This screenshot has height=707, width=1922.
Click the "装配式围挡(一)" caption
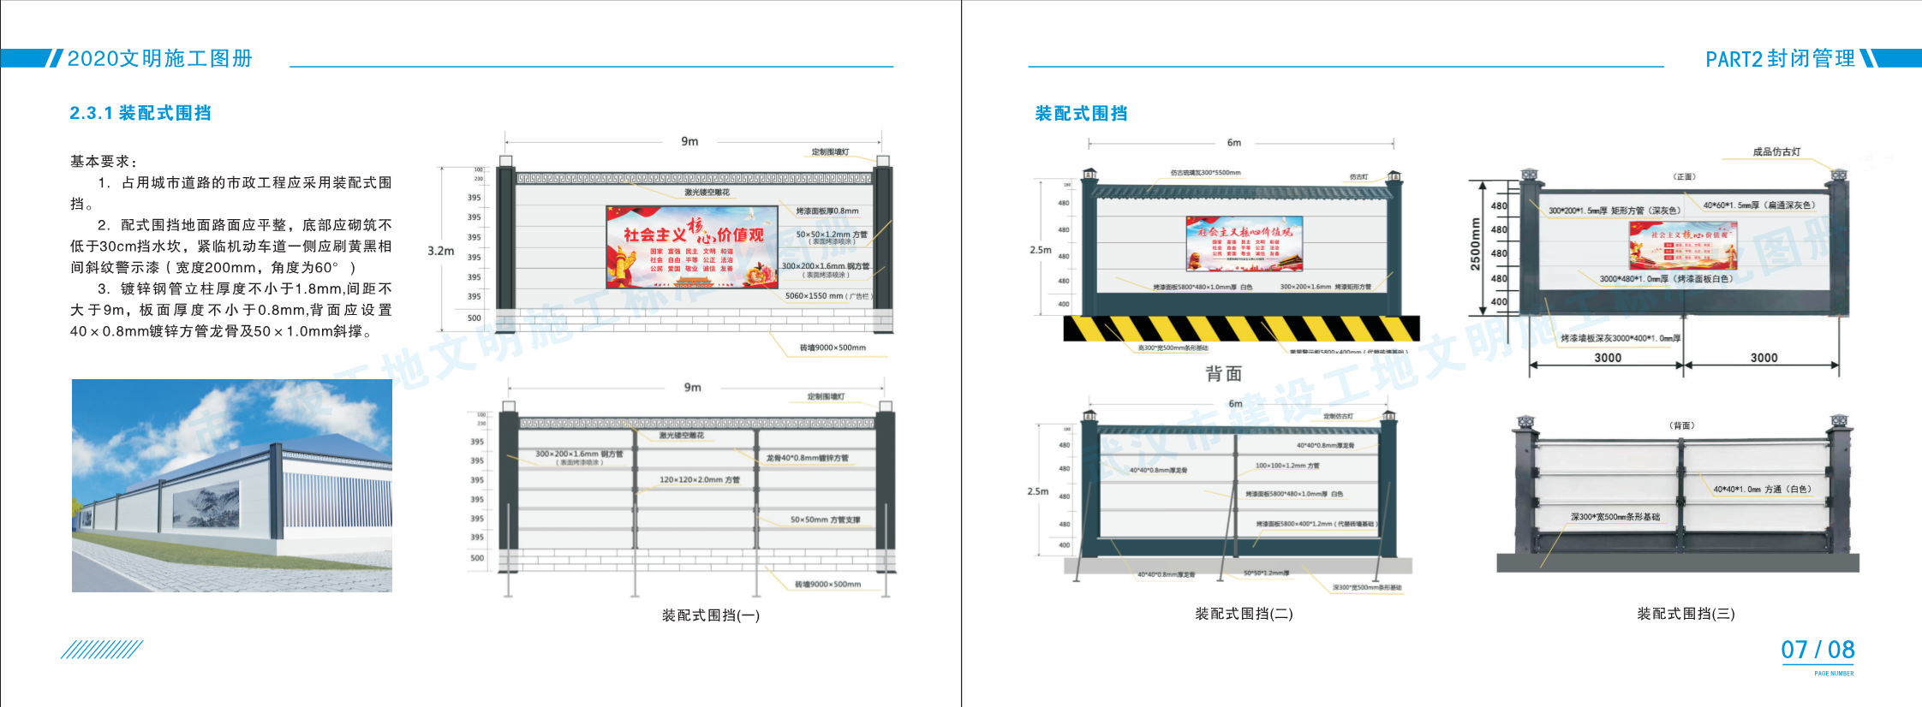tap(711, 615)
